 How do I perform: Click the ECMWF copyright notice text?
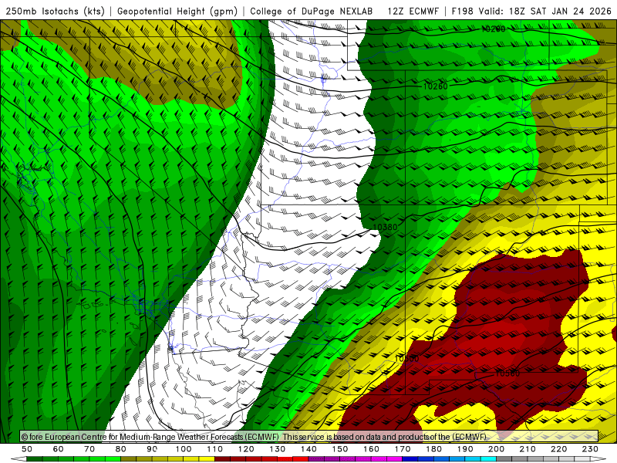(254, 437)
